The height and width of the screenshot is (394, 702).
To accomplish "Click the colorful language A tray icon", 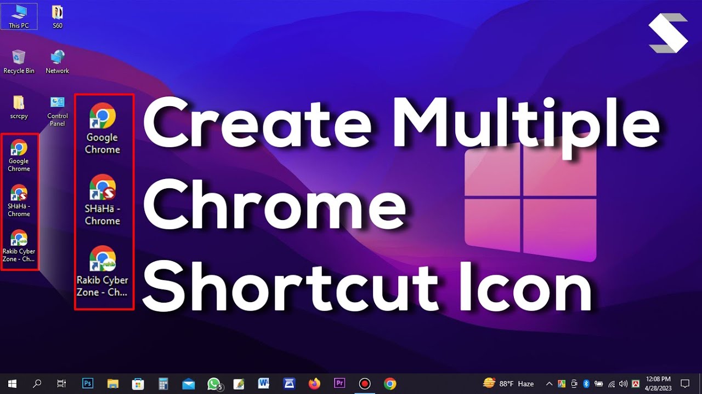I will click(x=562, y=384).
